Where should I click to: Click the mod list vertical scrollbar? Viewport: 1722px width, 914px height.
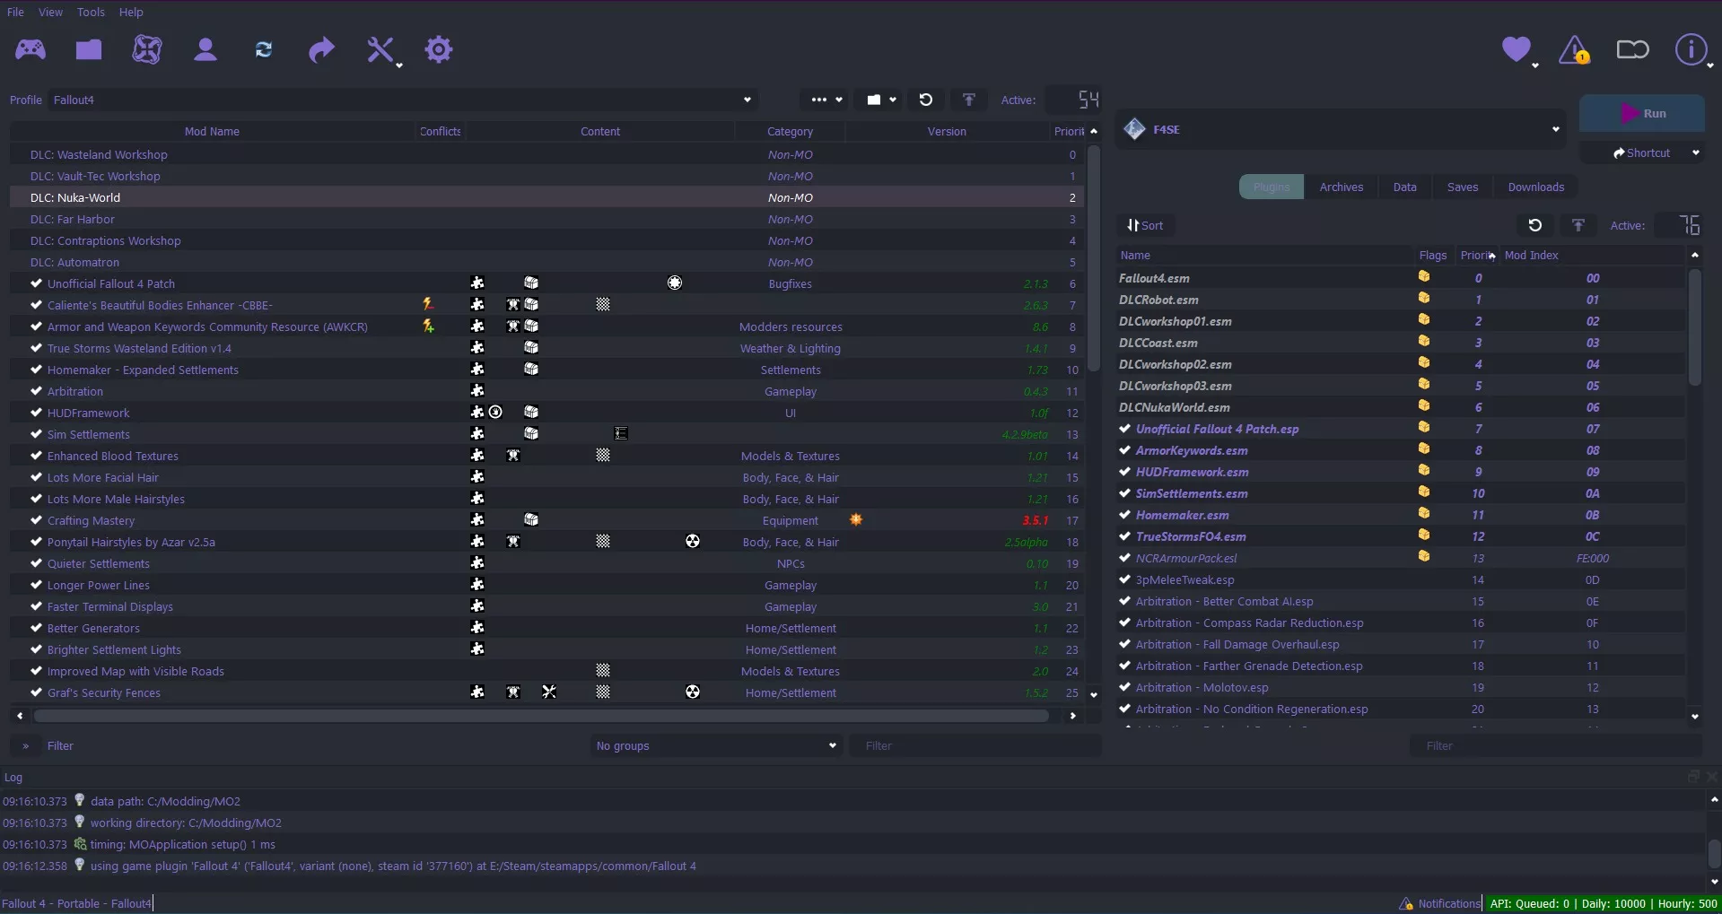tap(1093, 258)
